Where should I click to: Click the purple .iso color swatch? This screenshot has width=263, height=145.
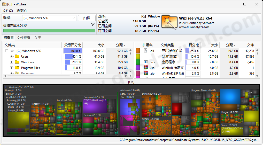click(x=138, y=68)
